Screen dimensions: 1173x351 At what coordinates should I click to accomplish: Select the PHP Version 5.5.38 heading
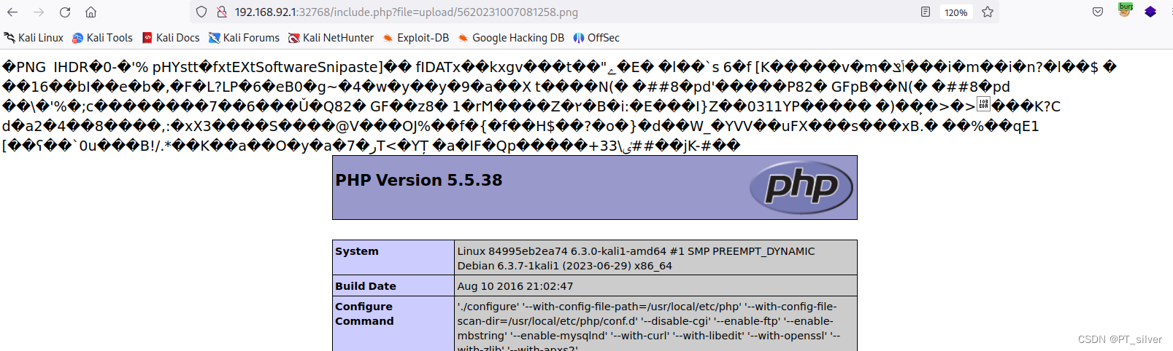coord(419,180)
